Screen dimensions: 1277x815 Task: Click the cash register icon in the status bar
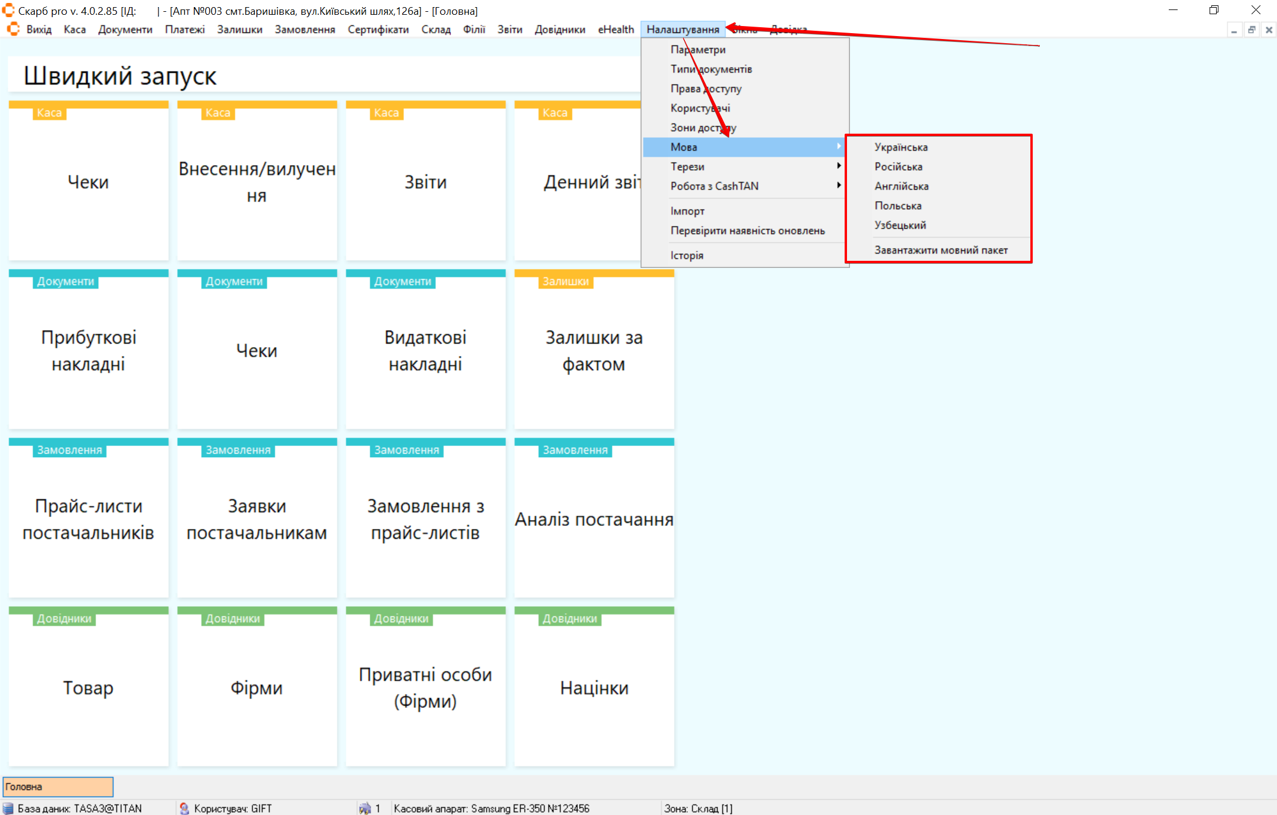[364, 808]
